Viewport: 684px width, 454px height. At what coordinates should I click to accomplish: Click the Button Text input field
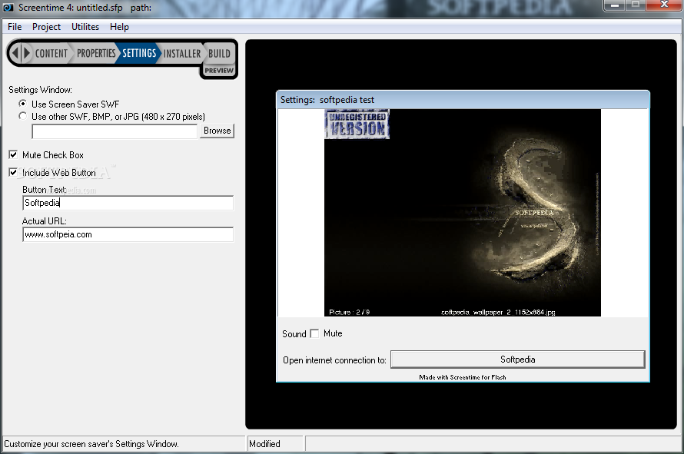coord(128,203)
